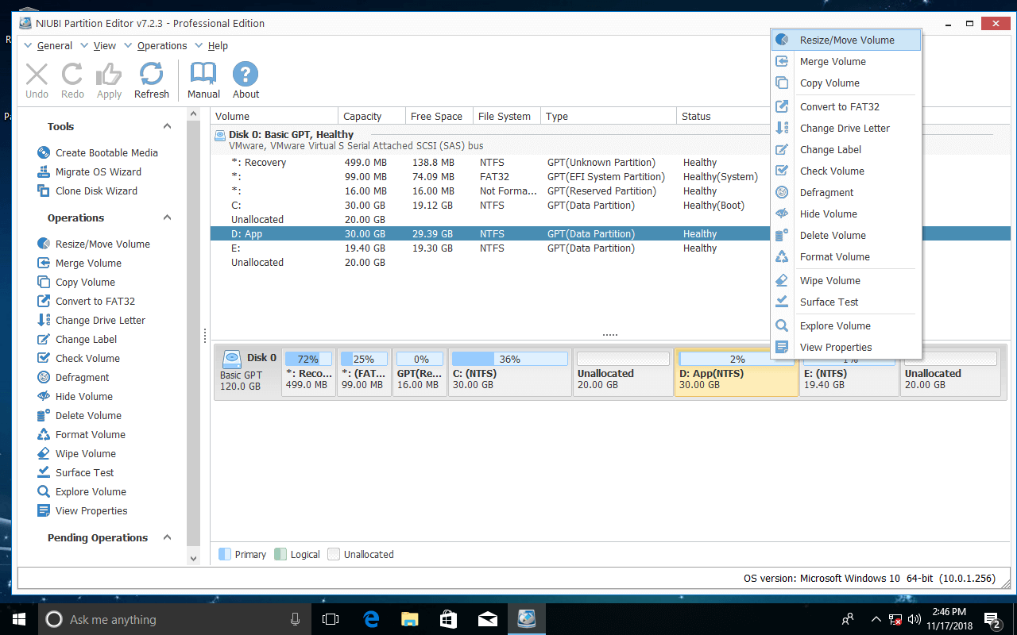Viewport: 1017px width, 635px height.
Task: Open File Explorer from the taskbar
Action: click(409, 619)
